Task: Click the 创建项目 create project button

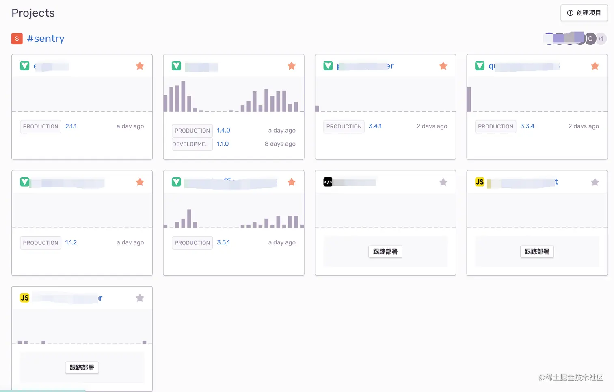Action: point(584,13)
